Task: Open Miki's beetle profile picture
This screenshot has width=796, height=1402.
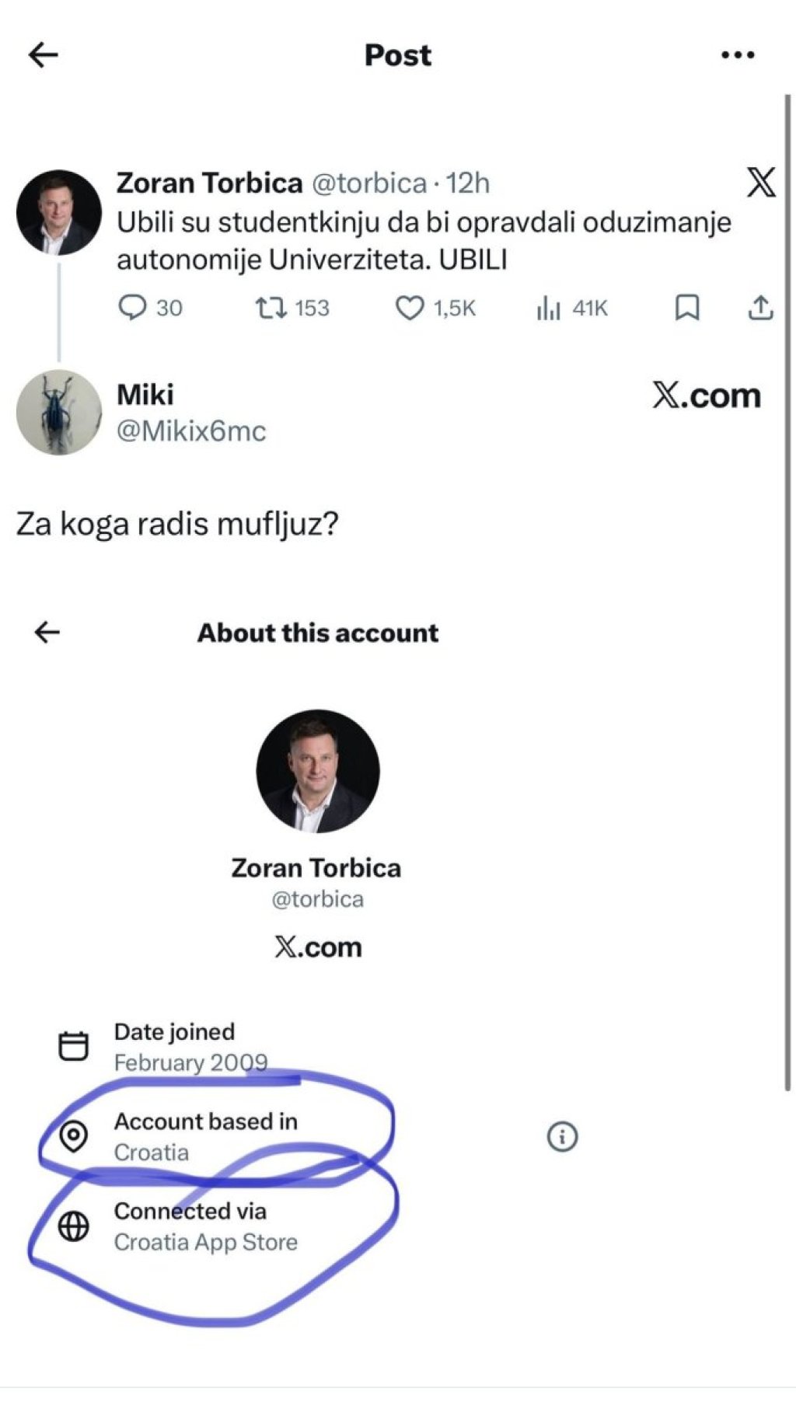Action: [59, 413]
